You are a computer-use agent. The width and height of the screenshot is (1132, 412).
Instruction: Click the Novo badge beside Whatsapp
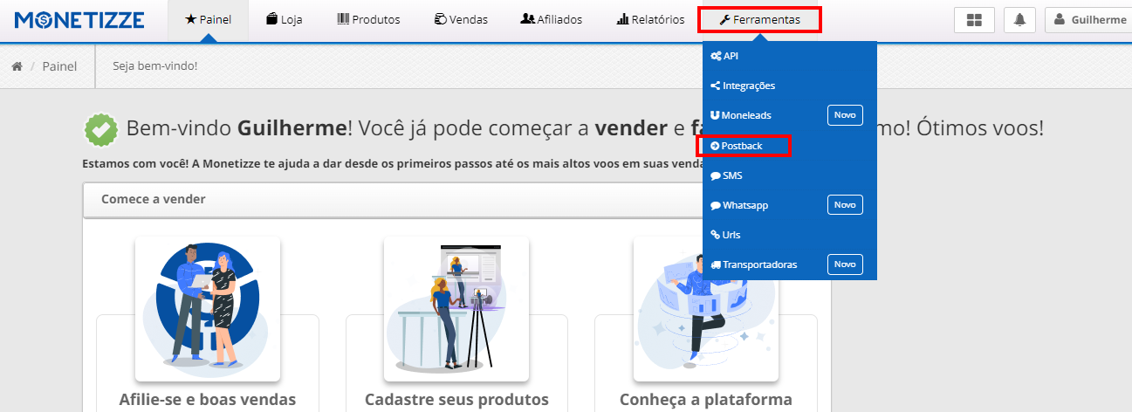845,204
